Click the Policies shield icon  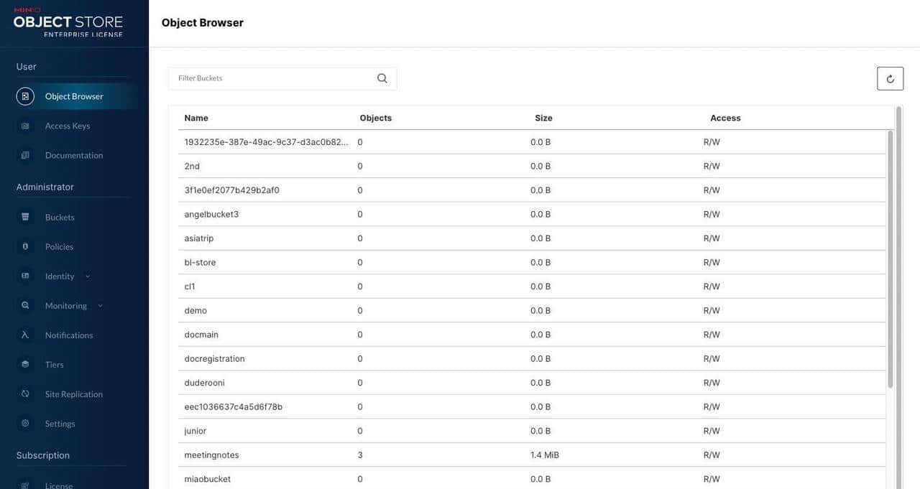(x=25, y=246)
